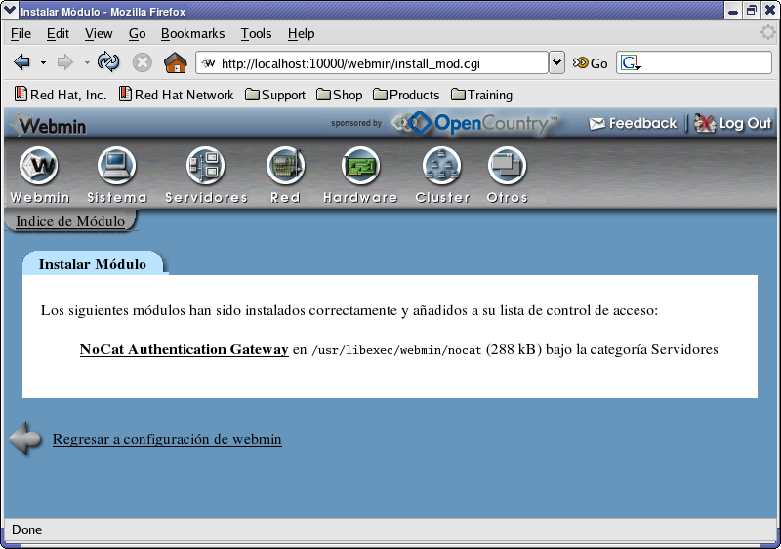Click the Stop loading button

142,62
